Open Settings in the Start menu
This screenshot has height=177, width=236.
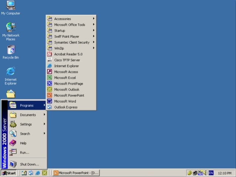(x=26, y=125)
